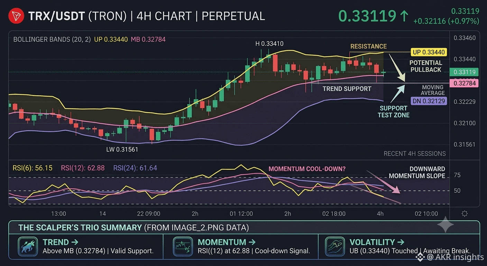This screenshot has width=487, height=266.
Task: Click the 01 12:00 time axis label
Action: pos(241,214)
